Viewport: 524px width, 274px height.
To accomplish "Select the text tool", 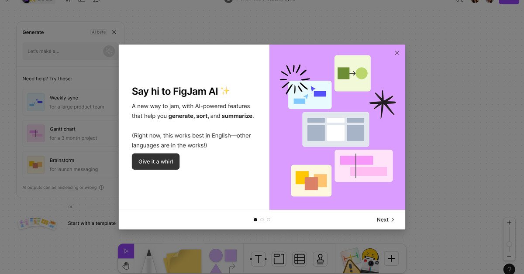I will click(258, 259).
